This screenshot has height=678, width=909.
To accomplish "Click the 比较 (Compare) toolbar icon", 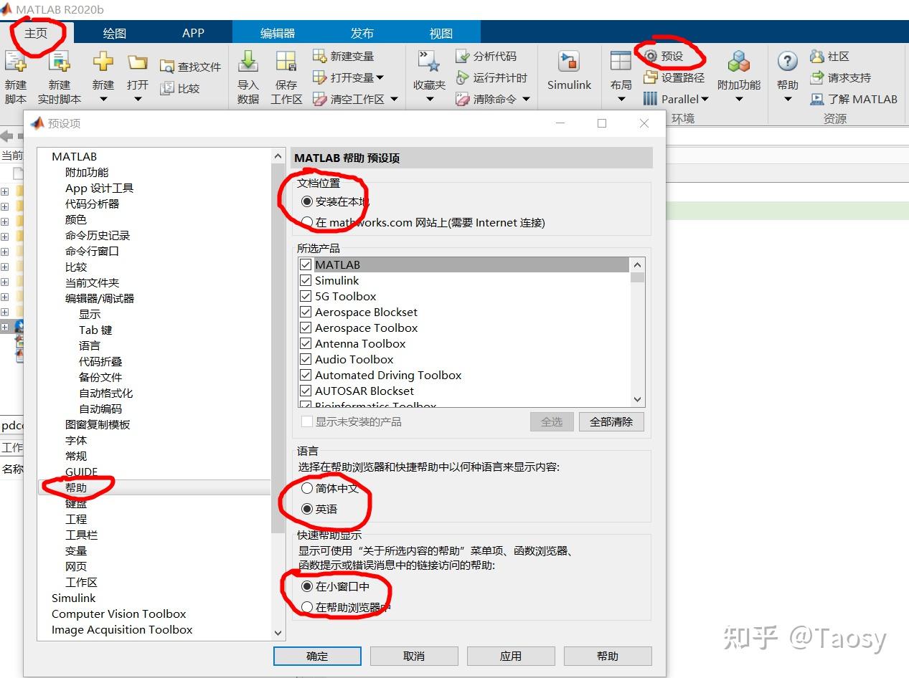I will pyautogui.click(x=167, y=88).
